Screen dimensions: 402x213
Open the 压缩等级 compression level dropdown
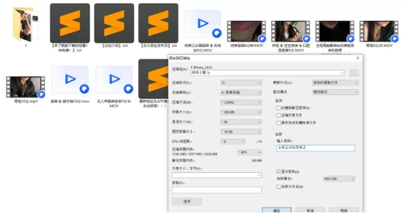pyautogui.click(x=241, y=92)
